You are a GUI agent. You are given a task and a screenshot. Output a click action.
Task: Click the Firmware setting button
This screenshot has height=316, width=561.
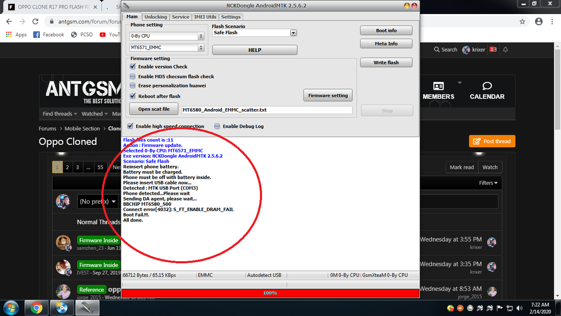pos(328,95)
